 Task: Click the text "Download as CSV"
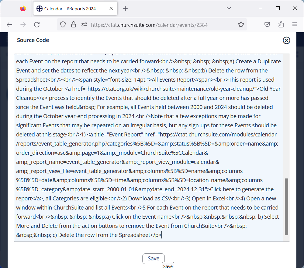click(150, 199)
